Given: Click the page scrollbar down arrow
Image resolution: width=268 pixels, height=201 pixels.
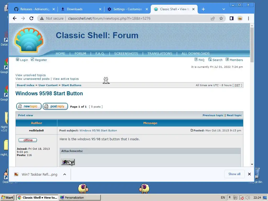Looking at the screenshot, I should [252, 164].
